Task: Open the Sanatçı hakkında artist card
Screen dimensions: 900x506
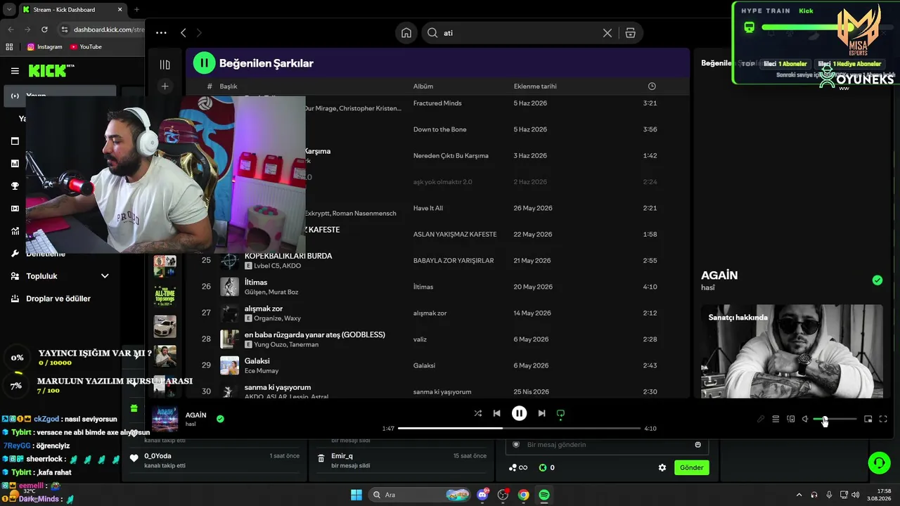Action: click(792, 351)
